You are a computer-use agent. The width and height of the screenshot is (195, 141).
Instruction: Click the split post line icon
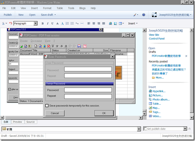(82, 23)
